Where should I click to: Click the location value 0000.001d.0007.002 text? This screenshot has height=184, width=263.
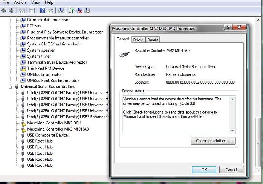point(200,82)
